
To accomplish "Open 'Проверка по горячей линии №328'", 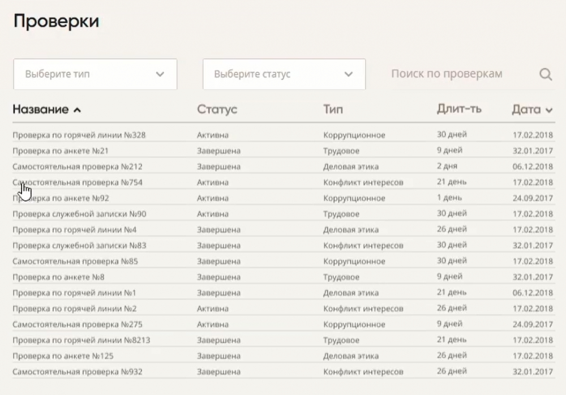I will (79, 135).
